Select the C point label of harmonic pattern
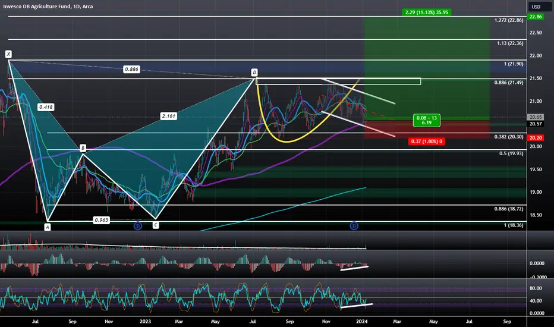Image resolution: width=554 pixels, height=327 pixels. coord(156,225)
